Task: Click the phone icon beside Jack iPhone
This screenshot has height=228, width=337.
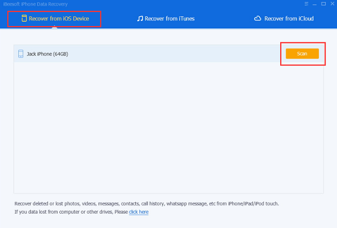Action: (20, 54)
